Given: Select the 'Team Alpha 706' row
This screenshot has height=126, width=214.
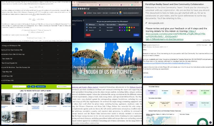Looking at the screenshot, I should click(x=36, y=59).
